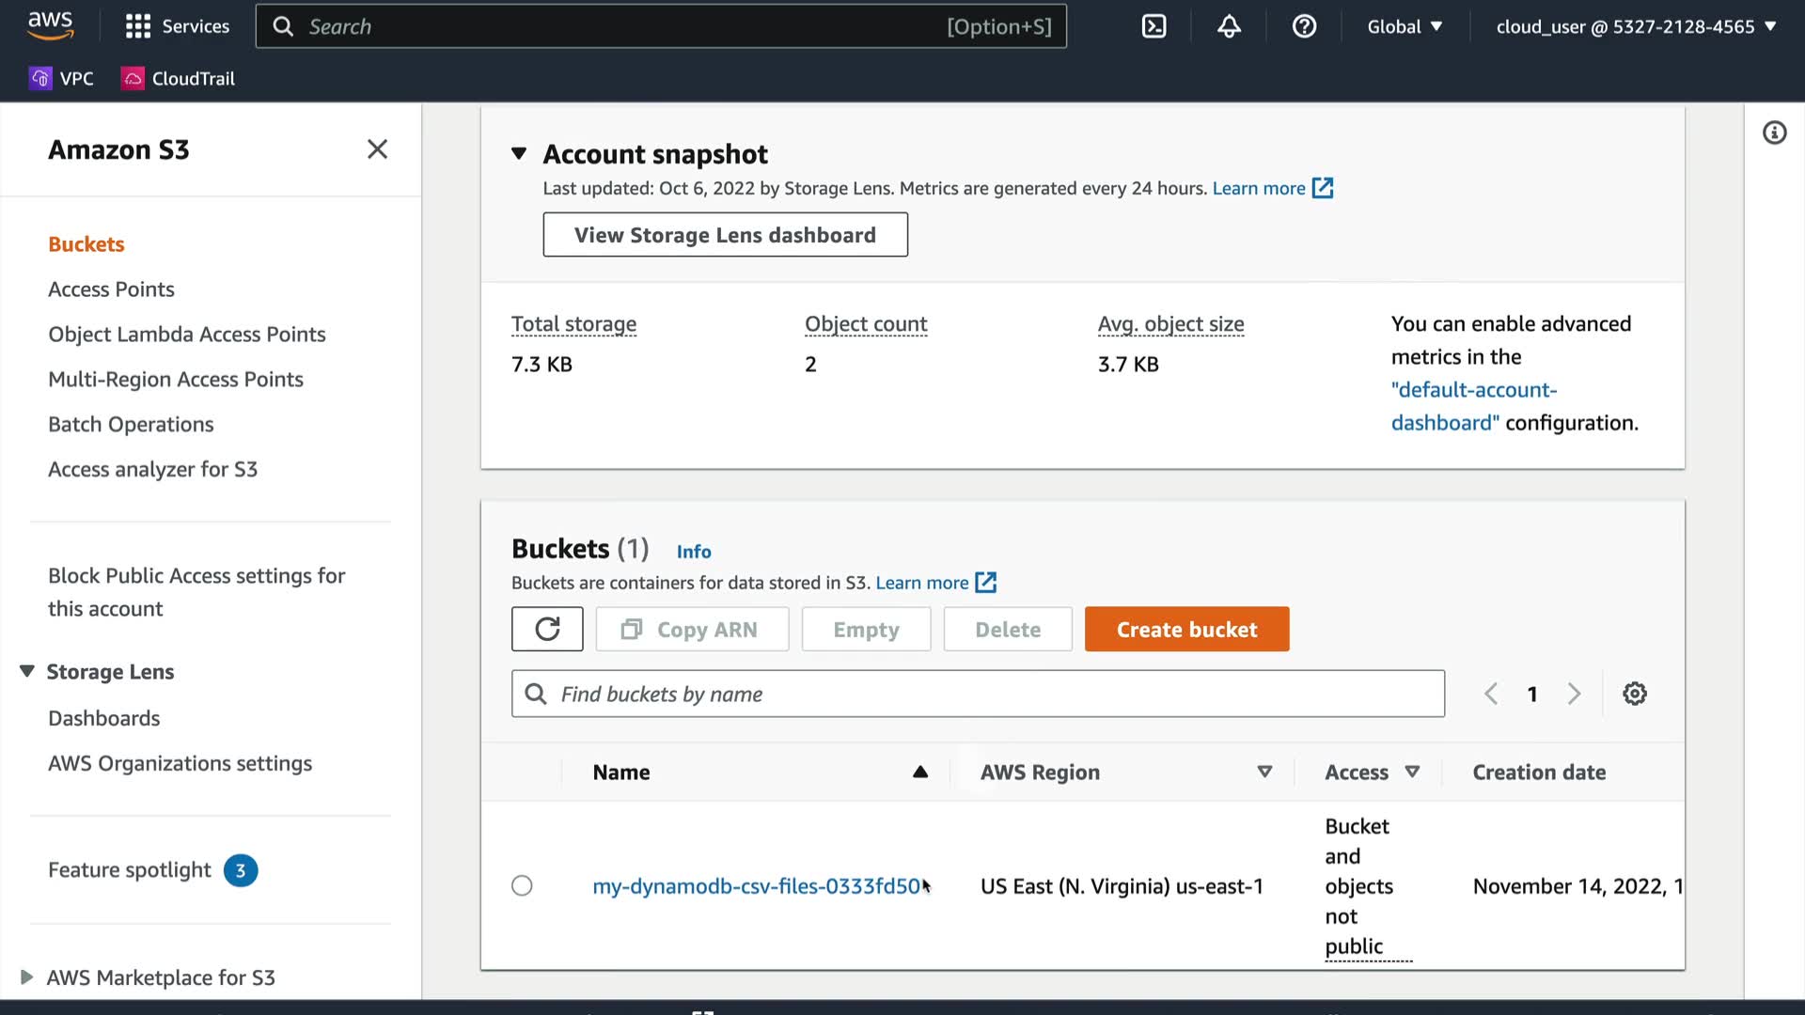Open the help question mark icon
1805x1015 pixels.
pos(1304,26)
